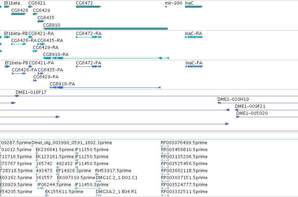Screen dimensions: 298x197
Task: Click the IP11450.5prime EST label
Action: pos(92,164)
